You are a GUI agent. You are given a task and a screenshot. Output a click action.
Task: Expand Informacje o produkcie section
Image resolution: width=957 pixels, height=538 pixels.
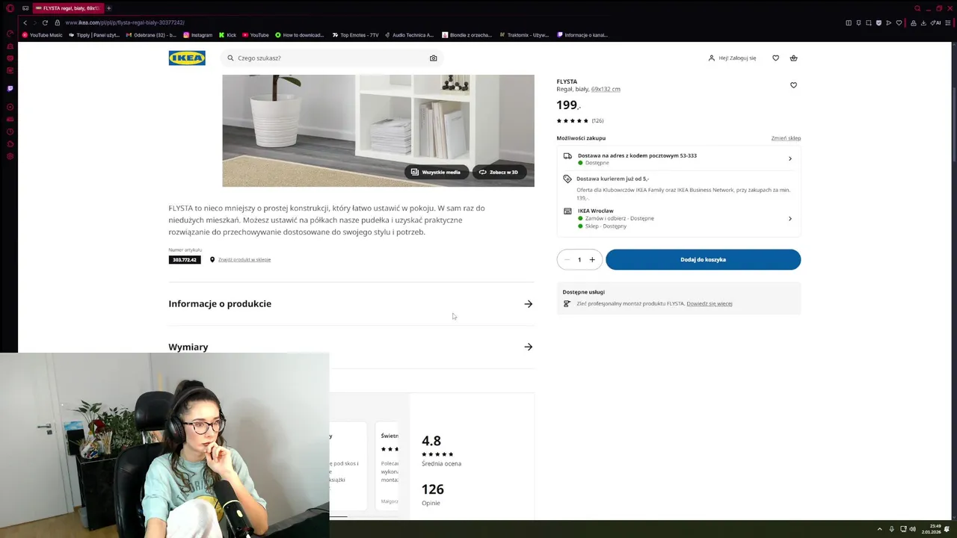pos(351,304)
